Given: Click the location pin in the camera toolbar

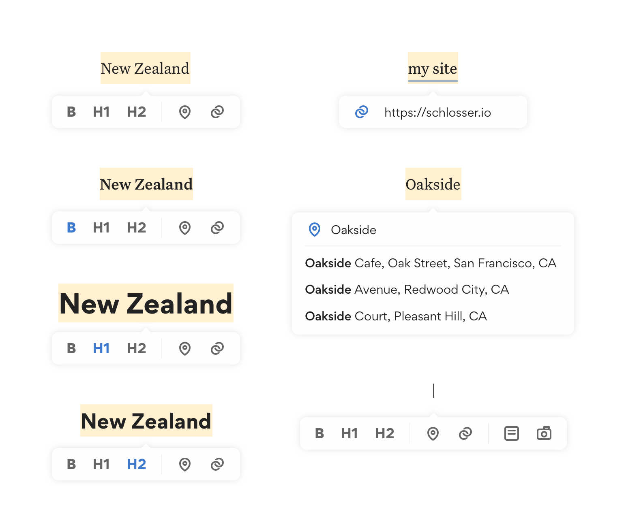Looking at the screenshot, I should [433, 433].
